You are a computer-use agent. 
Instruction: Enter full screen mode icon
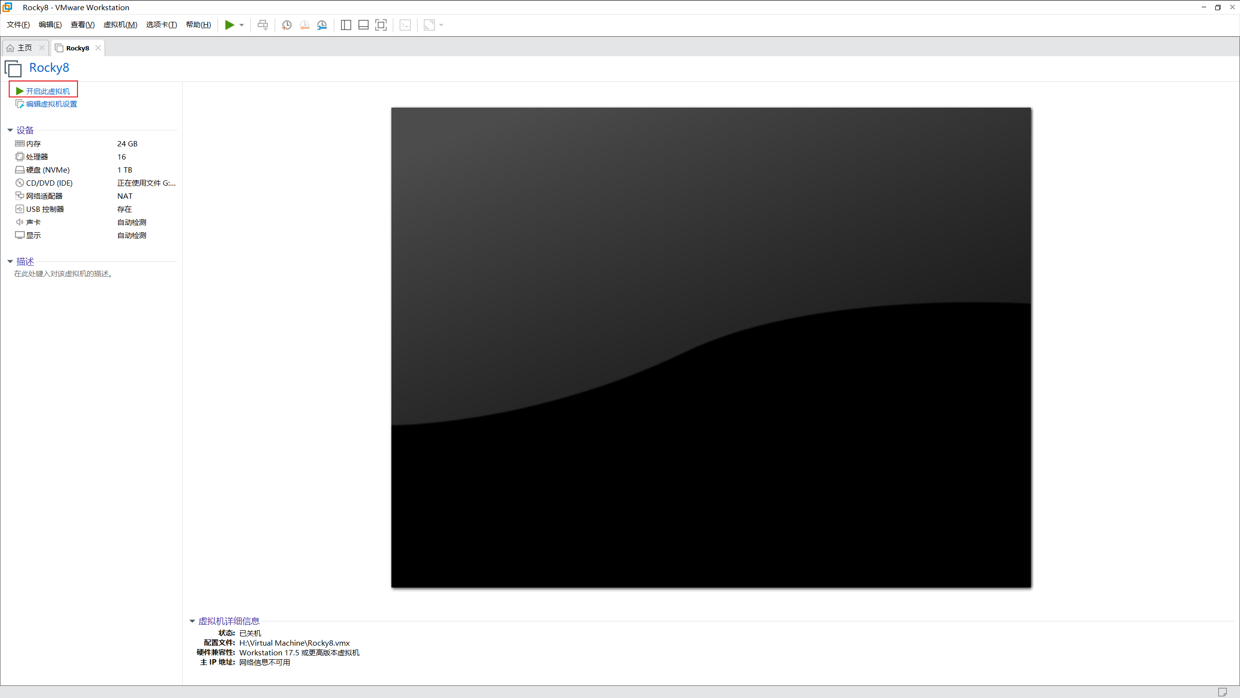pos(381,25)
